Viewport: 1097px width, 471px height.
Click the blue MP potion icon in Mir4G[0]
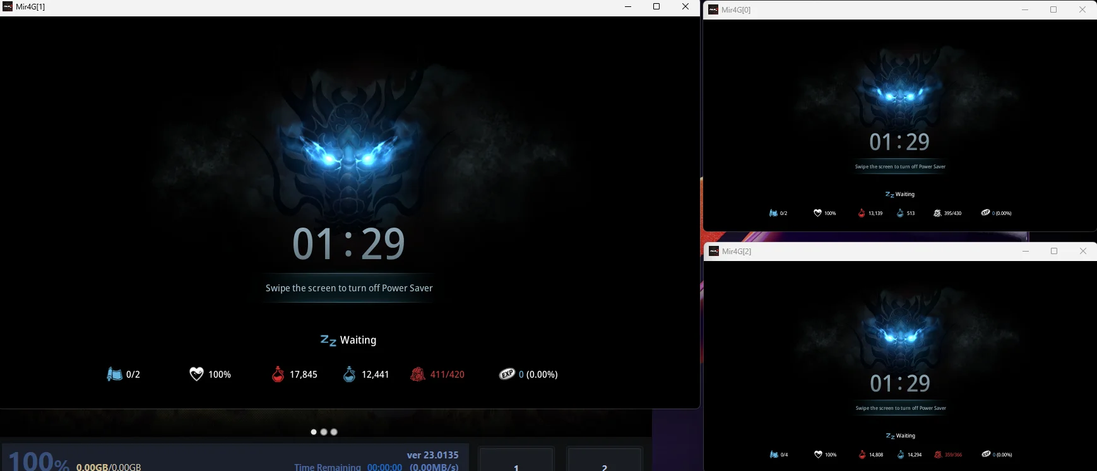[900, 213]
